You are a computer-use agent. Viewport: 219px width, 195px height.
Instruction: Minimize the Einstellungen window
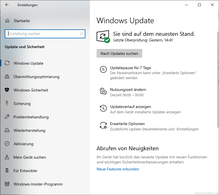pos(187,5)
